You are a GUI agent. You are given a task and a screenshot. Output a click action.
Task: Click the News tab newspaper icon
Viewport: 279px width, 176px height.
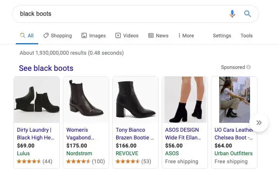151,35
